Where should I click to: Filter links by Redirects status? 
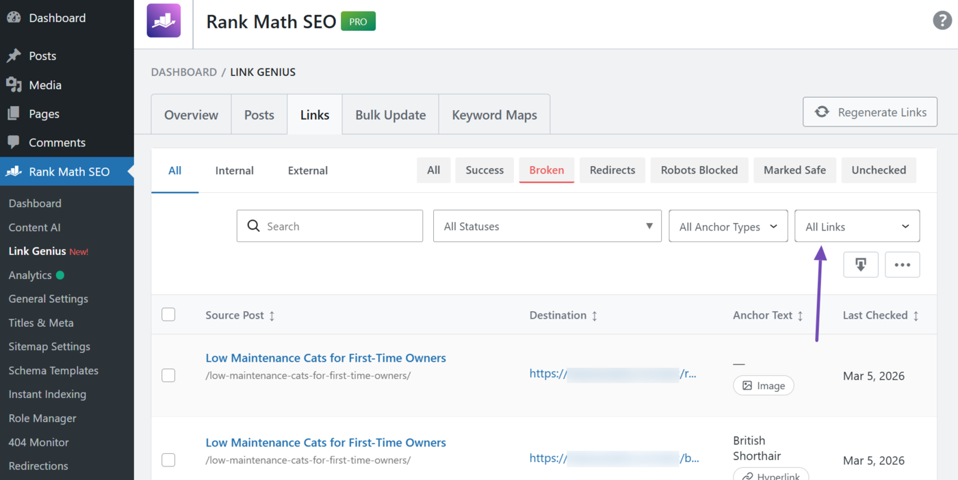(612, 170)
